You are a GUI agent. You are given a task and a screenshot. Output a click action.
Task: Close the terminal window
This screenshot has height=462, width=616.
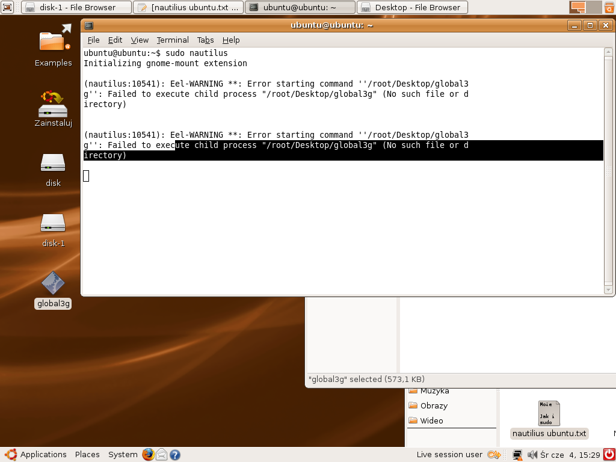(x=605, y=25)
